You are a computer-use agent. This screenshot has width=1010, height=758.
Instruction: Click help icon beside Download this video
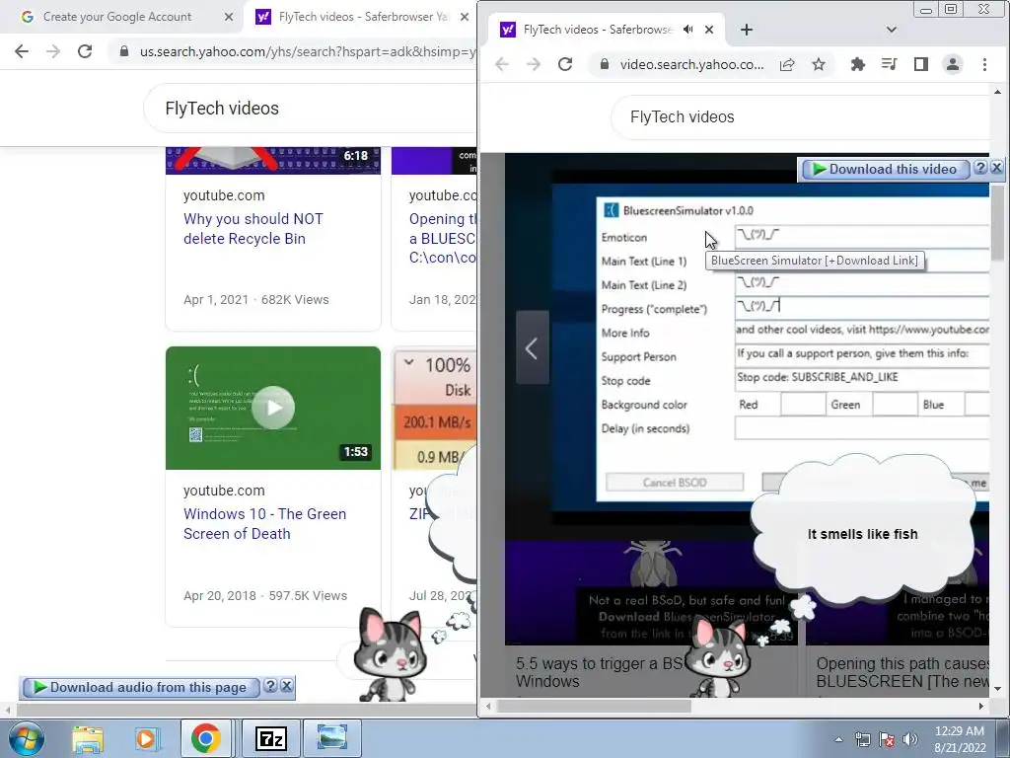tap(980, 168)
